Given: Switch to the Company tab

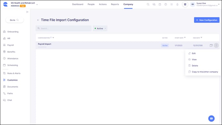Looking at the screenshot, I should (x=128, y=4).
